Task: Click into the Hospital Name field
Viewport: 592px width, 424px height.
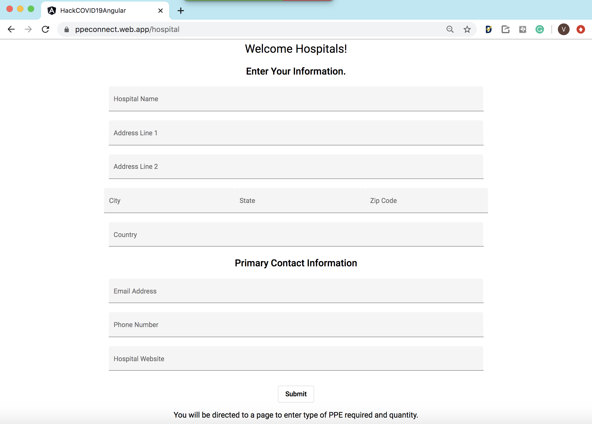Action: 296,99
